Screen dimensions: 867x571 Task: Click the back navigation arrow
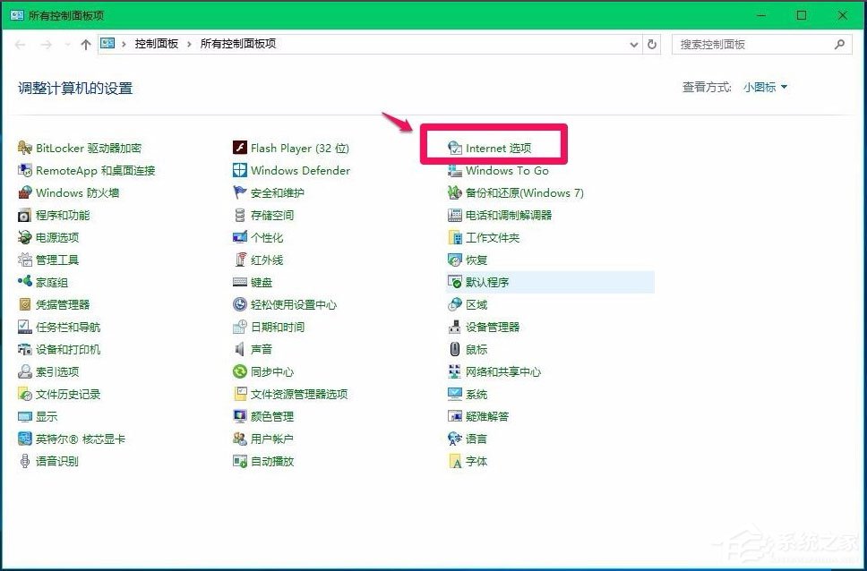pyautogui.click(x=20, y=43)
